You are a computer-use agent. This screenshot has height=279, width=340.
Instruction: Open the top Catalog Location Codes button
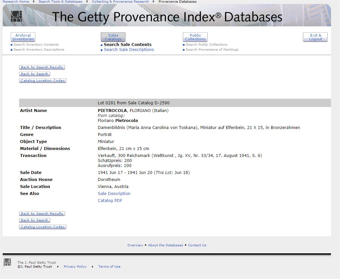[43, 81]
